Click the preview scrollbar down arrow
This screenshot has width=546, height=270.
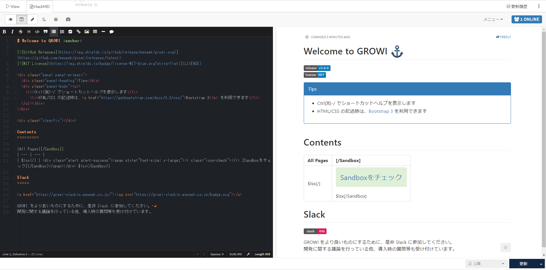click(544, 255)
